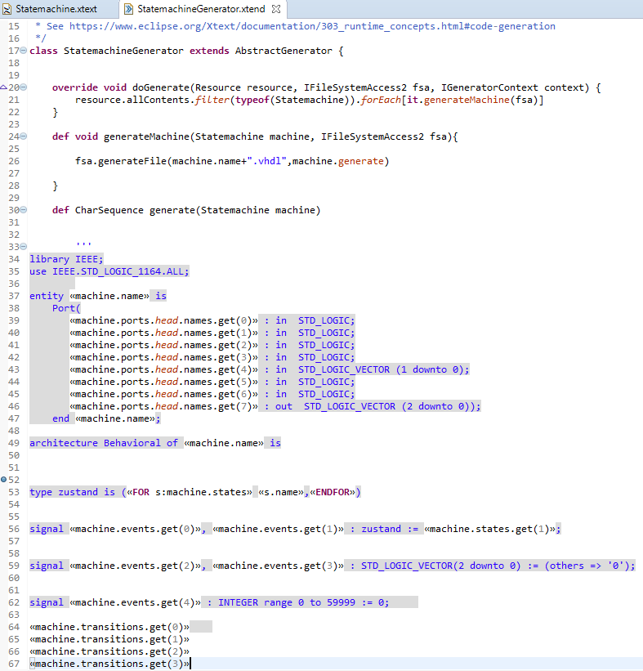Screen dimensions: 643x671
Task: Click 'INTEGER range 0 to 59999 := 0;' text
Action: point(304,602)
